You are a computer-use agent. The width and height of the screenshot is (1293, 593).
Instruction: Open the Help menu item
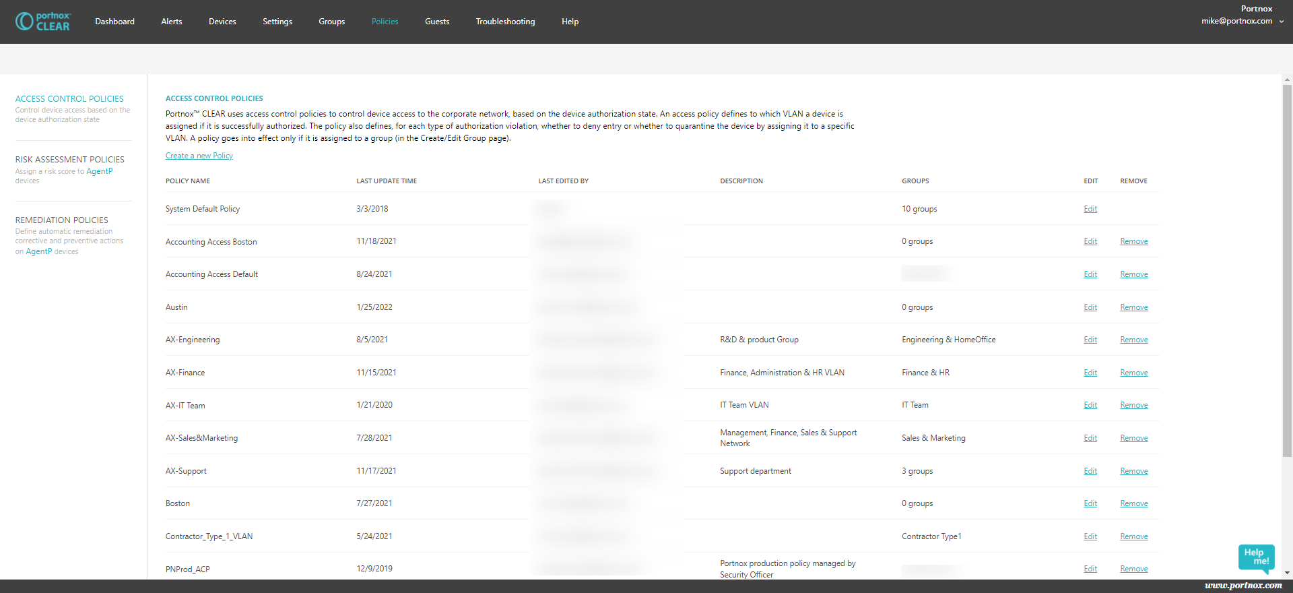click(x=570, y=22)
